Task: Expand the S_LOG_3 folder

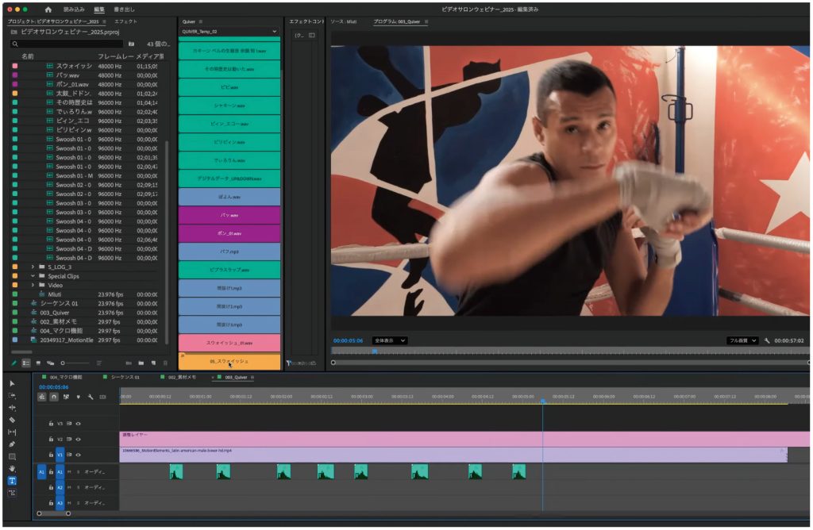Action: [x=33, y=267]
